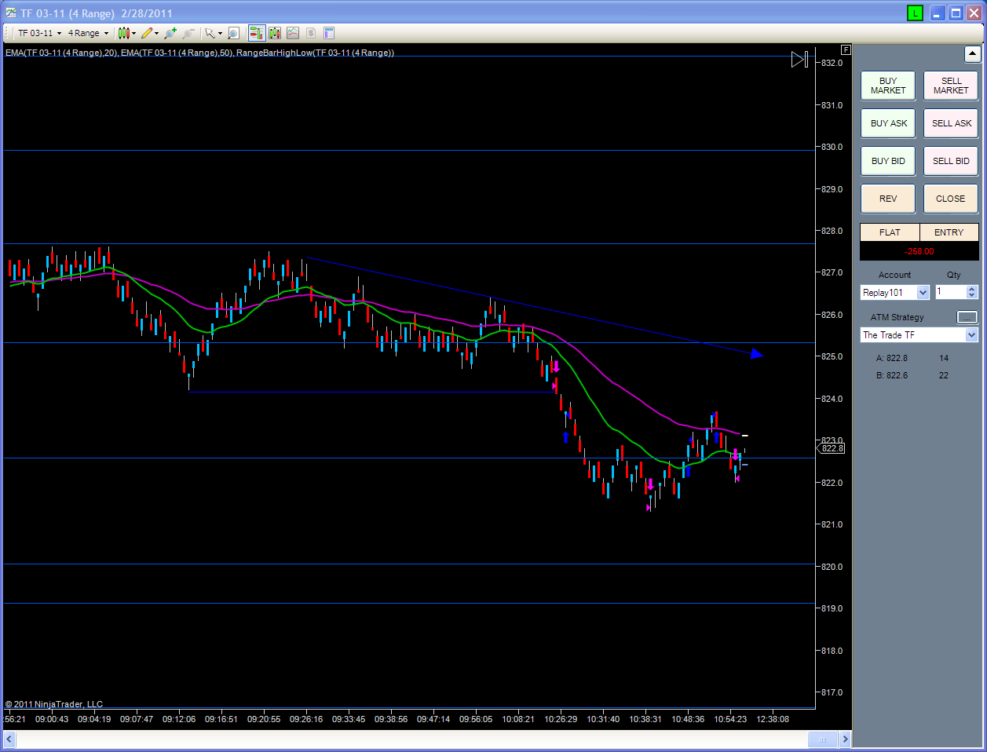Click the NinjaTrader window title icon

pyautogui.click(x=10, y=13)
